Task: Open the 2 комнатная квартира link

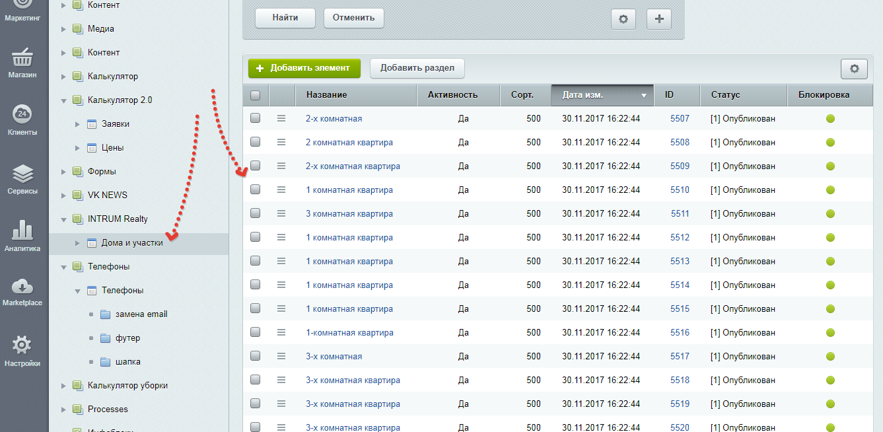Action: (349, 143)
